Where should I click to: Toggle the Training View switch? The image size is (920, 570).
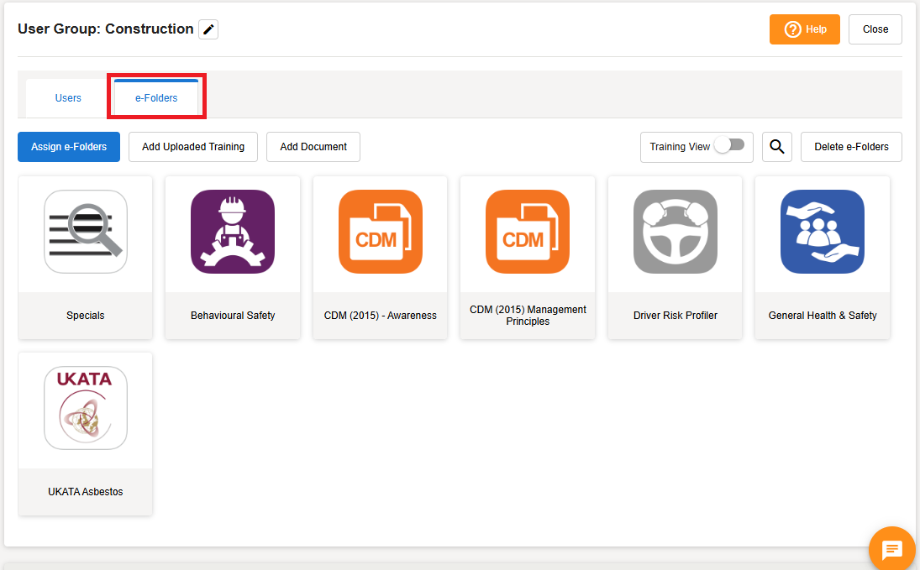(x=729, y=146)
